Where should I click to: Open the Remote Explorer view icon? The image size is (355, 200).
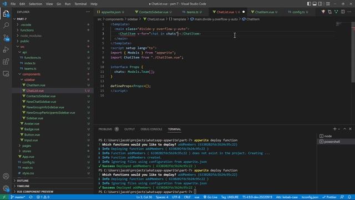pos(6,74)
